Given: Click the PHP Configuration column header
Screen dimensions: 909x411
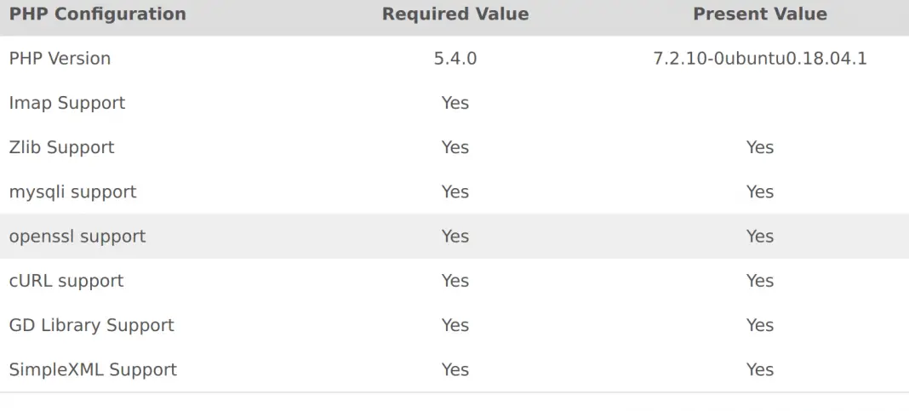Looking at the screenshot, I should coord(97,14).
